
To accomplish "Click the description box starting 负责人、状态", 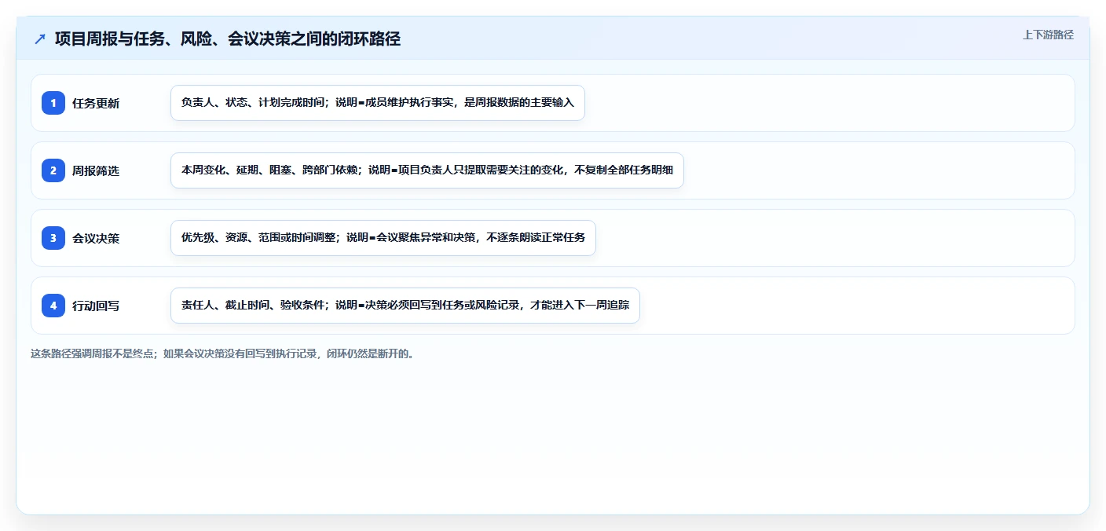I will click(378, 103).
